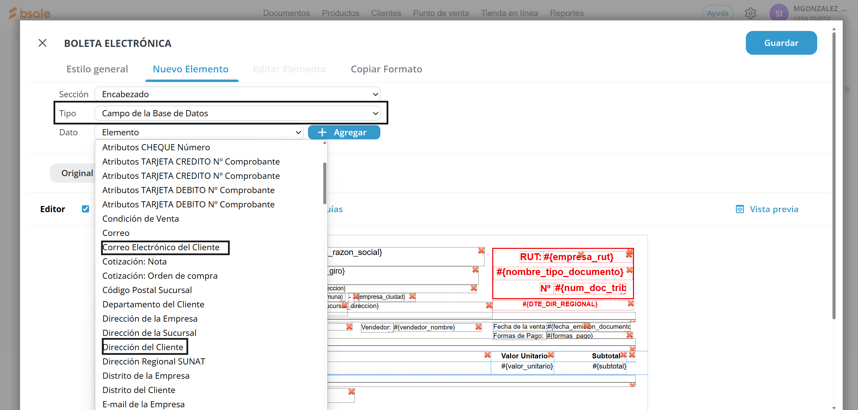Screen dimensions: 858x410
Task: Click the Agregar button
Action: (x=344, y=132)
